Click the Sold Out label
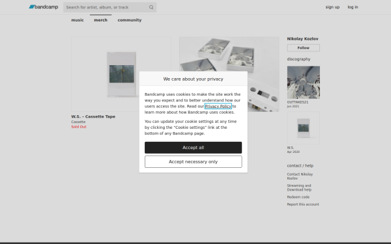 point(79,127)
